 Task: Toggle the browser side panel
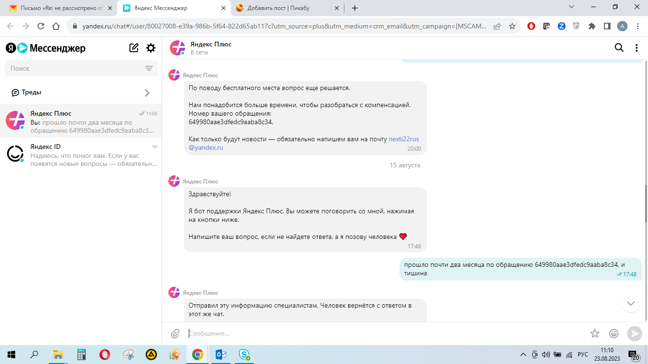607,26
